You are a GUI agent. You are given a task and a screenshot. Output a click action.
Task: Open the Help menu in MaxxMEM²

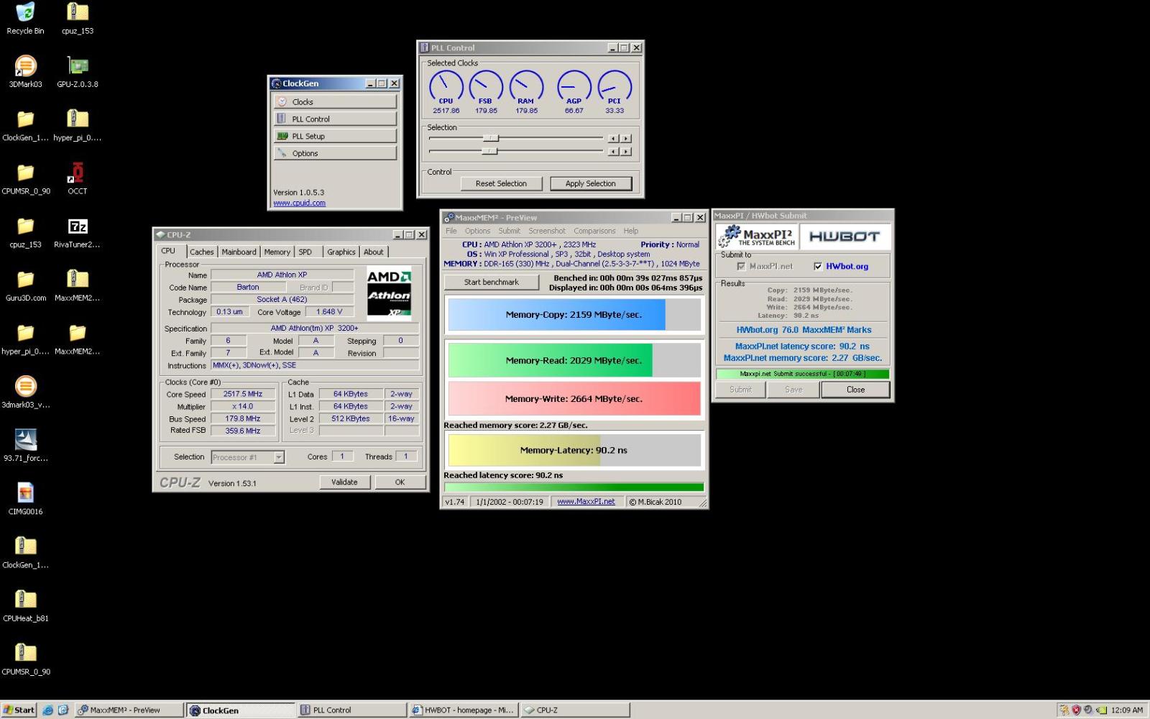pos(631,231)
